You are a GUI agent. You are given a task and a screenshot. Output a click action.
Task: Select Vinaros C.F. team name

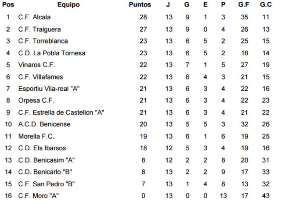36,65
